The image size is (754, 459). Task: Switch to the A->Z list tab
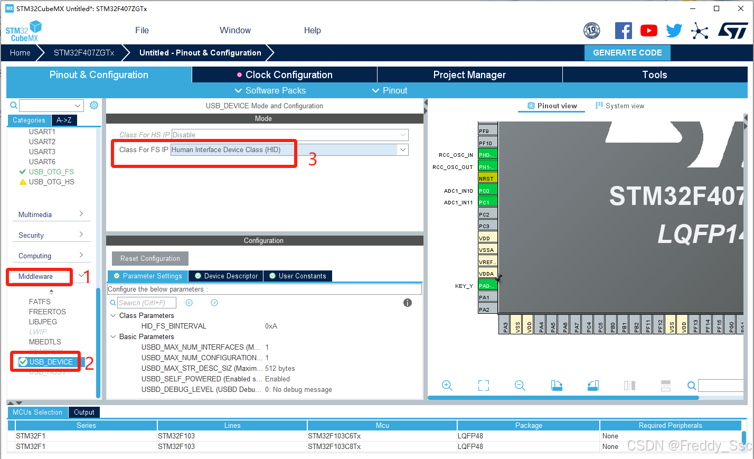point(64,120)
